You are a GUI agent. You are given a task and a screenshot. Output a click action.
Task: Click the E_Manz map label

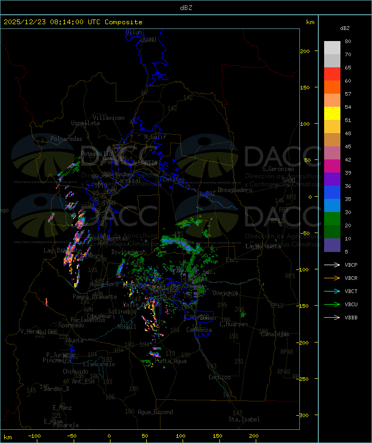62,408
